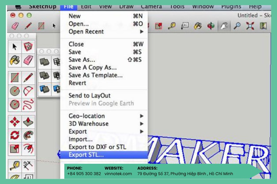277x184 pixels.
Task: Select the Circle tool in palette
Action: (15, 91)
